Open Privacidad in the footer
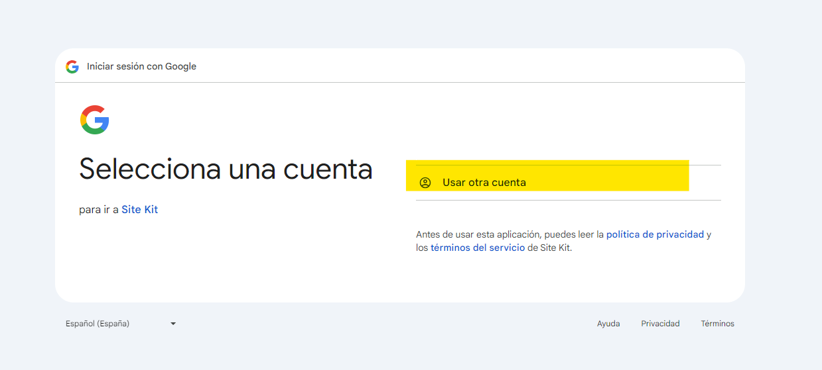 [660, 324]
